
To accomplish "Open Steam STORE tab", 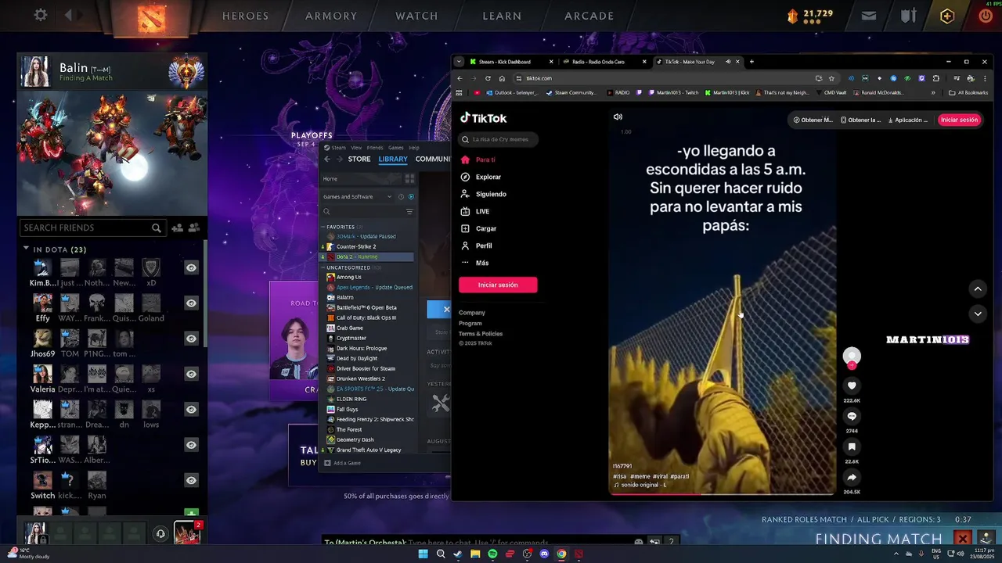I will click(359, 159).
